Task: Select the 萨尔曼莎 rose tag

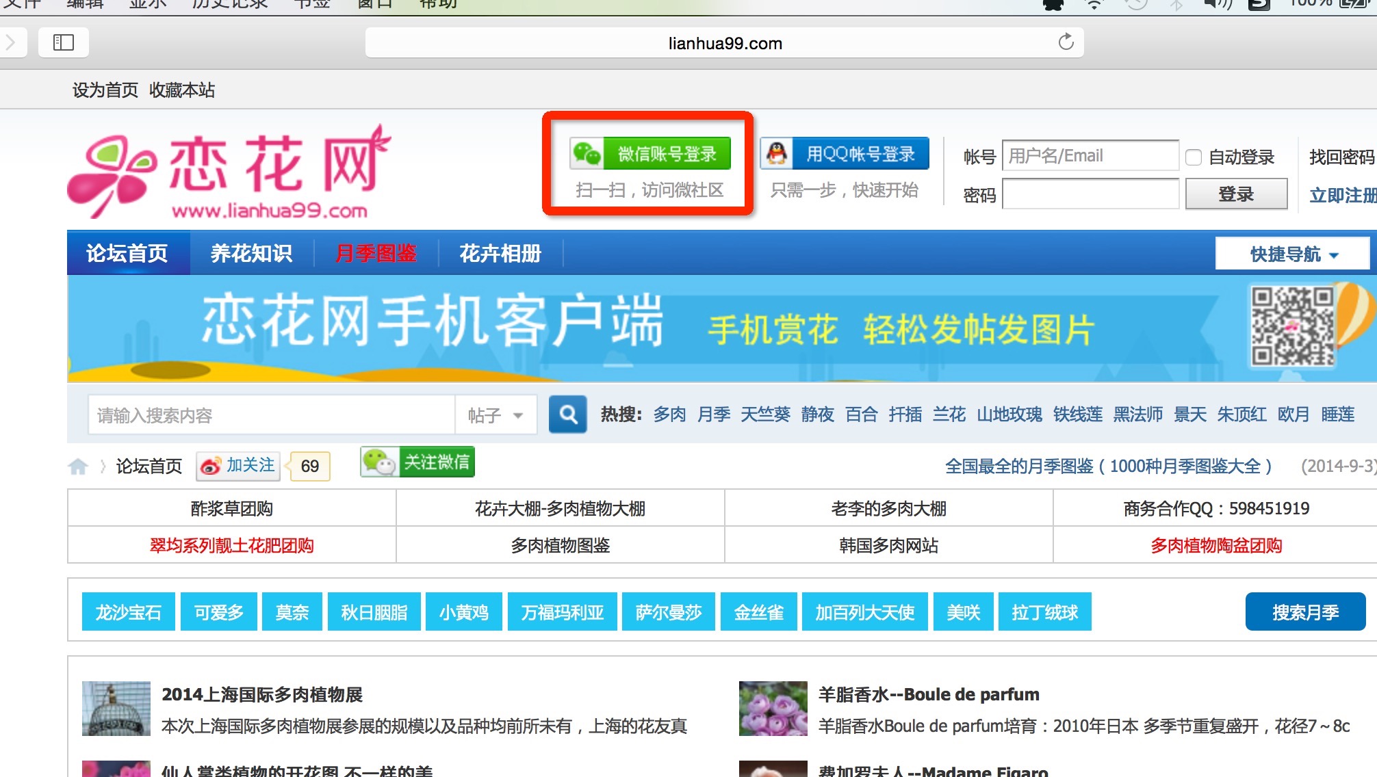Action: point(669,611)
